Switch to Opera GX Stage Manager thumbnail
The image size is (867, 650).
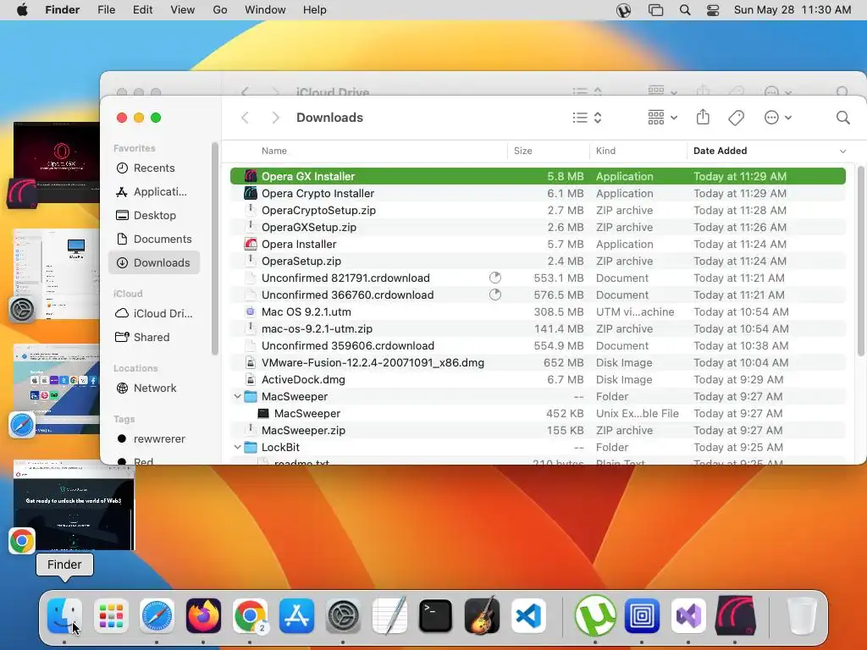(57, 162)
